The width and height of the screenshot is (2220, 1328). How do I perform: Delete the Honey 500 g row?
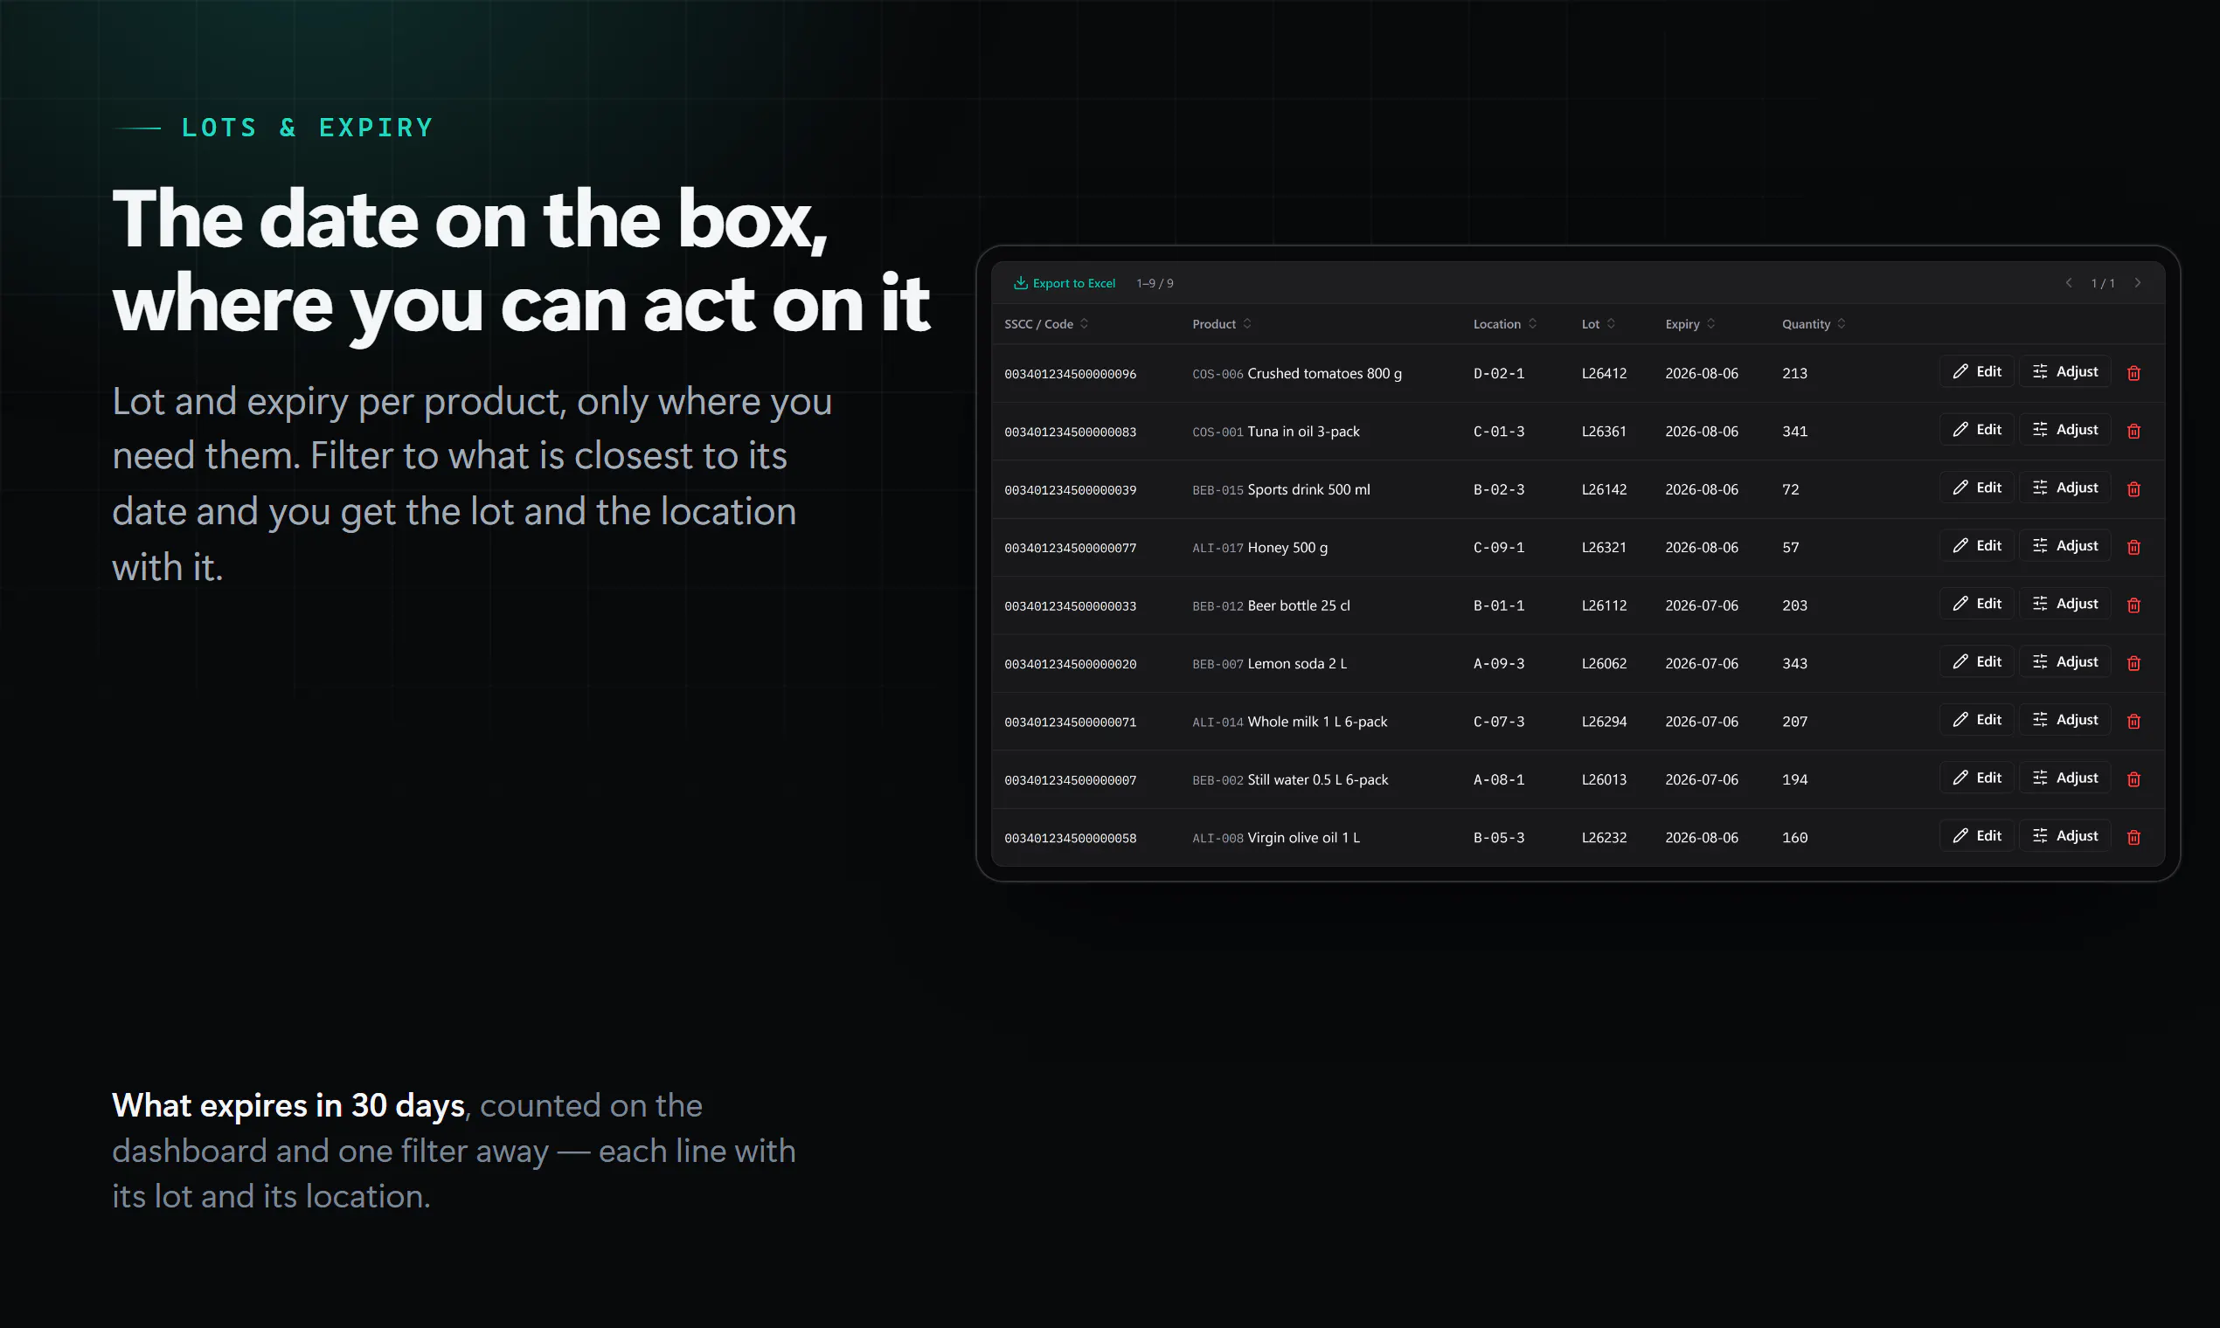[x=2133, y=547]
